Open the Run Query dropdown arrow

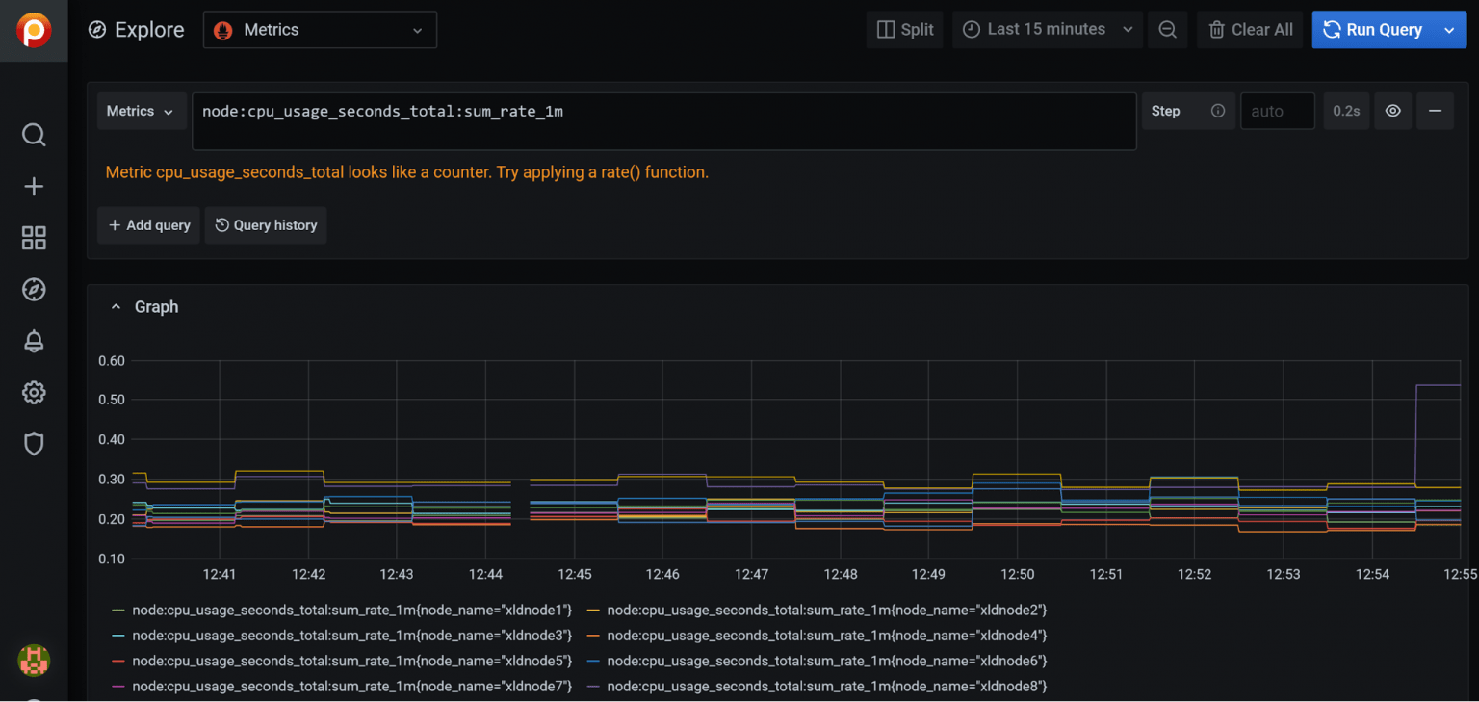click(1449, 29)
